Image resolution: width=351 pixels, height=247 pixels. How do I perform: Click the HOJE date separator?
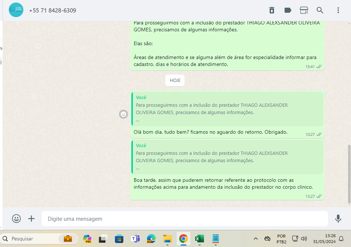175,81
